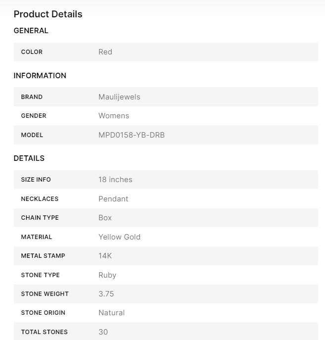Click the NECKLACES row label

point(40,199)
